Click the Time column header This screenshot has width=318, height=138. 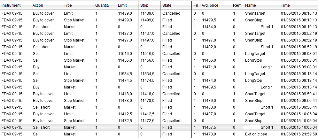click(285, 5)
